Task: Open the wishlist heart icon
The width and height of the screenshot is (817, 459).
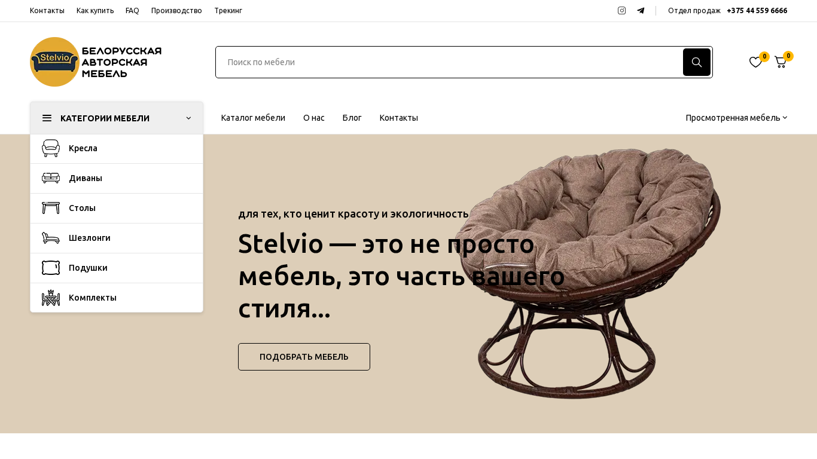Action: pyautogui.click(x=755, y=62)
